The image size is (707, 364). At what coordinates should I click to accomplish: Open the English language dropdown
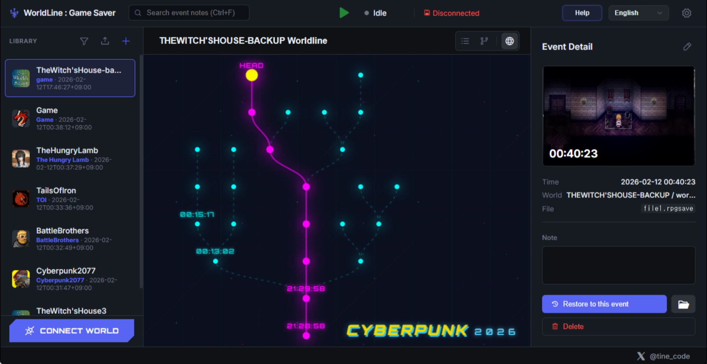click(638, 13)
